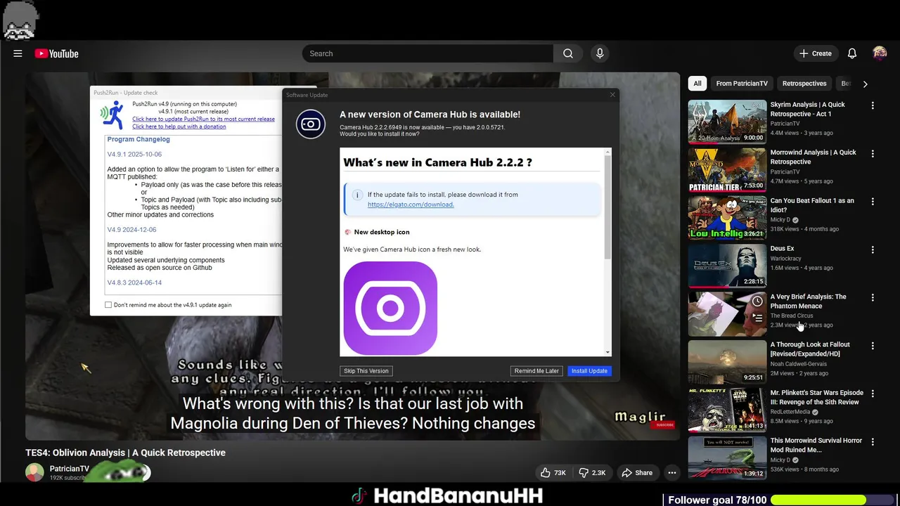Viewport: 900px width, 506px height.
Task: Open the PatricianTV channel name link
Action: pyautogui.click(x=70, y=469)
